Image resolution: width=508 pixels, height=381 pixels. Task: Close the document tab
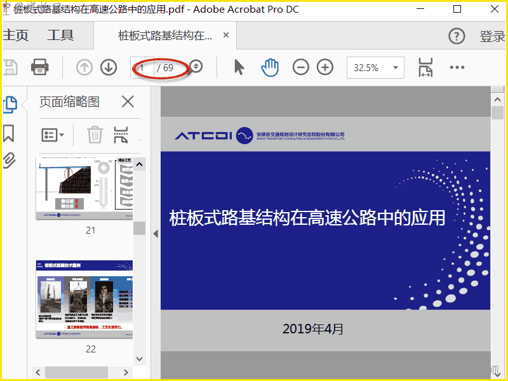coord(226,35)
